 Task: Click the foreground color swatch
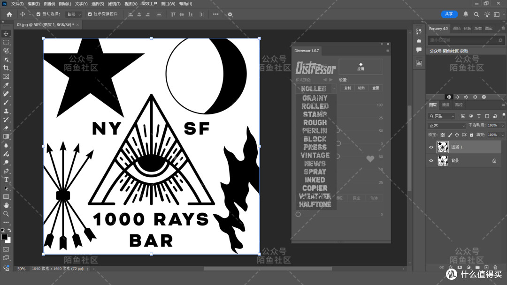point(4,237)
